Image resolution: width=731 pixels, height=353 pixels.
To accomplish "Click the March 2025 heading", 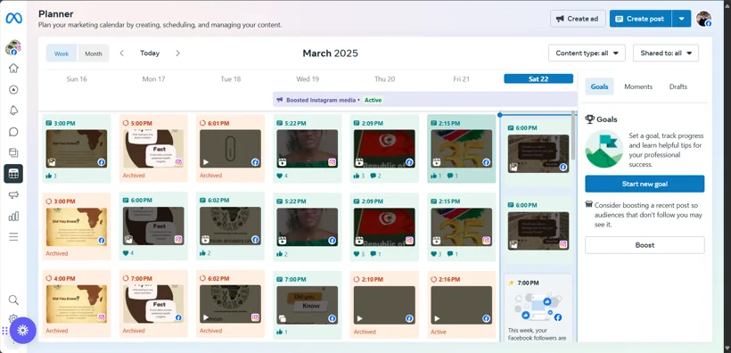I will coord(330,53).
